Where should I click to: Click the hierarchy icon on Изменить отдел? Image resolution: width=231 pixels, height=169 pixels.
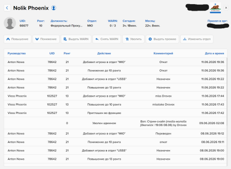(x=185, y=39)
